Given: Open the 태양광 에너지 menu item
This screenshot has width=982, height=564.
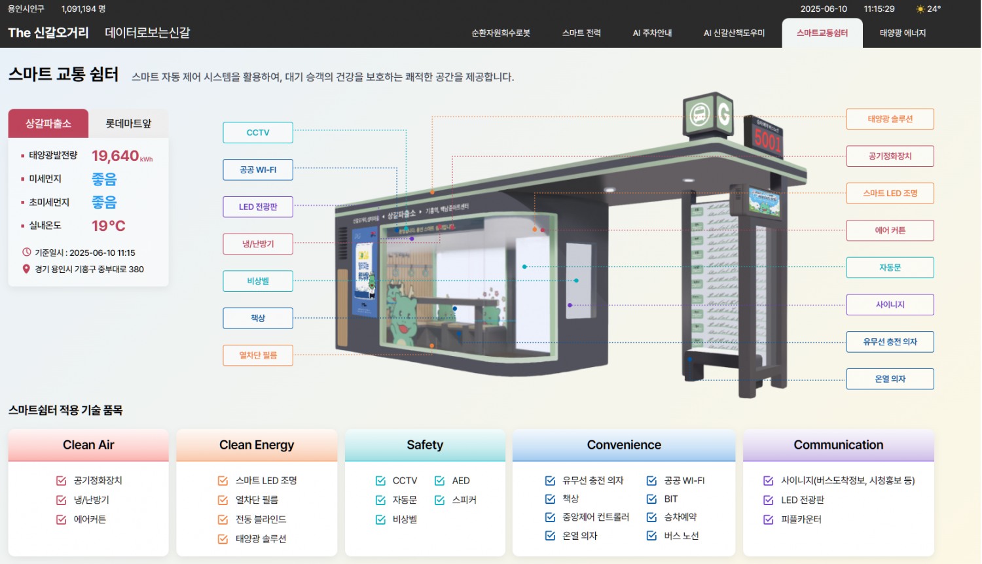Looking at the screenshot, I should click(x=901, y=33).
